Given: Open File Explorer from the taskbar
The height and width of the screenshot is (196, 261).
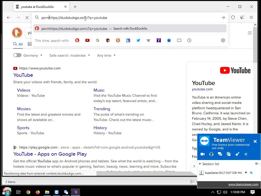Looking at the screenshot, I should (47, 192).
